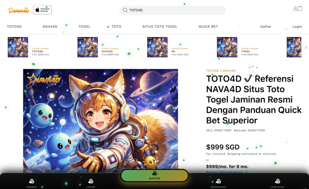Select the QUICK BET menu item
This screenshot has width=309, height=189.
[x=208, y=27]
